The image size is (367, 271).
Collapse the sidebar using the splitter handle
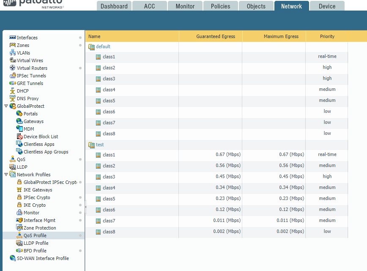85,207
